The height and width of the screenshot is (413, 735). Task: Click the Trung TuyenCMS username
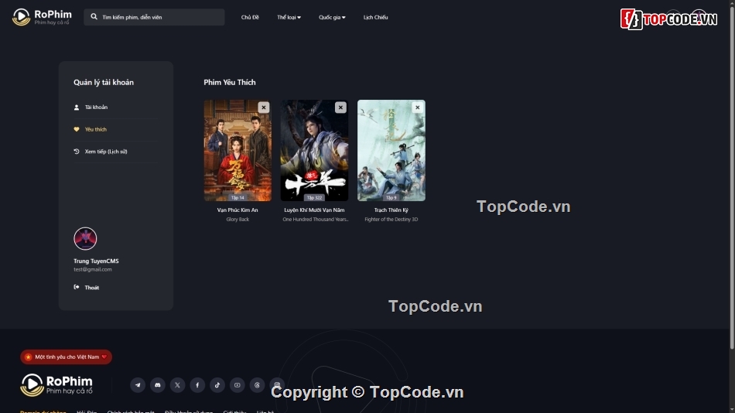[x=96, y=261]
